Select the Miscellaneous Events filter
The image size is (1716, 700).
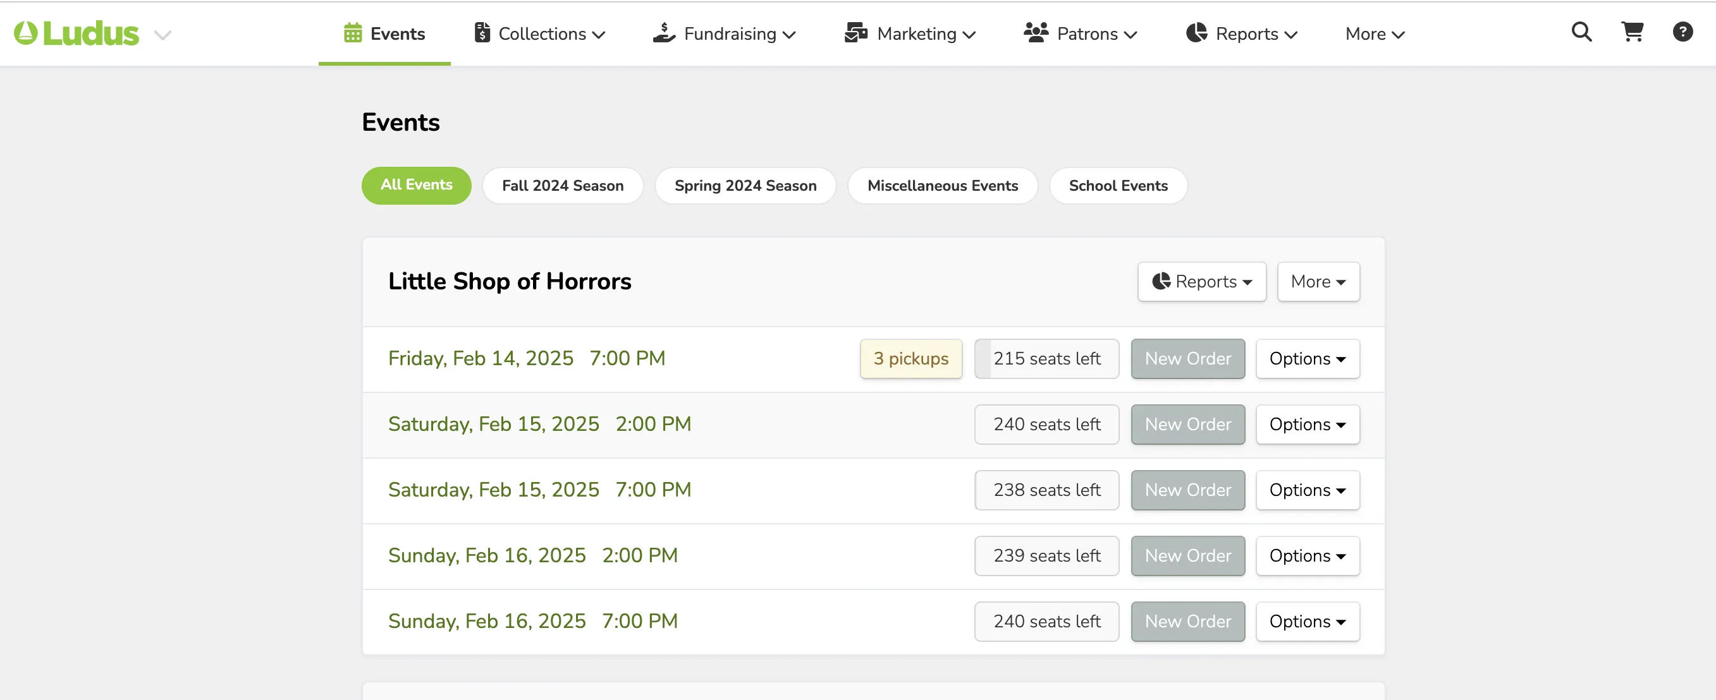(x=943, y=186)
